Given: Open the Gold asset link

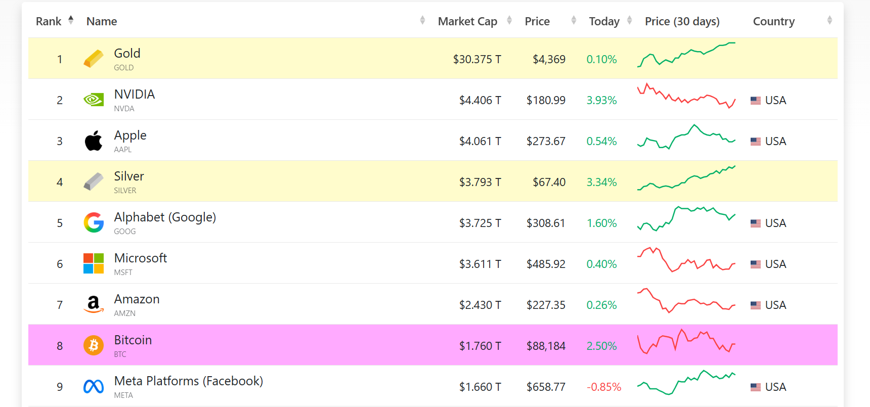Looking at the screenshot, I should tap(127, 53).
